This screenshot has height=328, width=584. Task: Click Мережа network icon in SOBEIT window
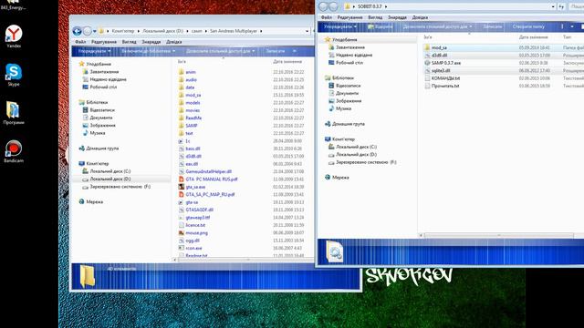click(x=328, y=178)
